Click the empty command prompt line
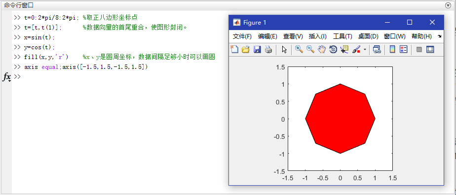456x195 pixels. 116,77
